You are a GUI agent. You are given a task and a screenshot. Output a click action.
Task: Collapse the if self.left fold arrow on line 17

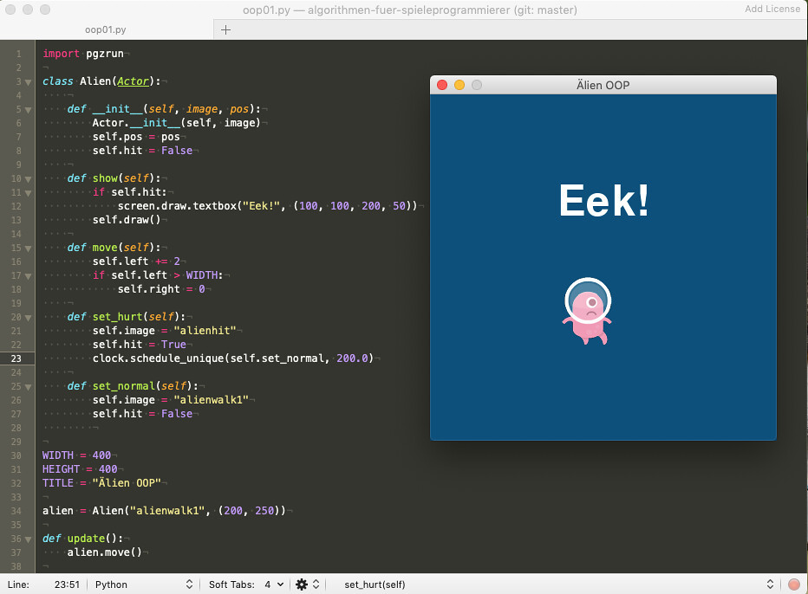29,276
